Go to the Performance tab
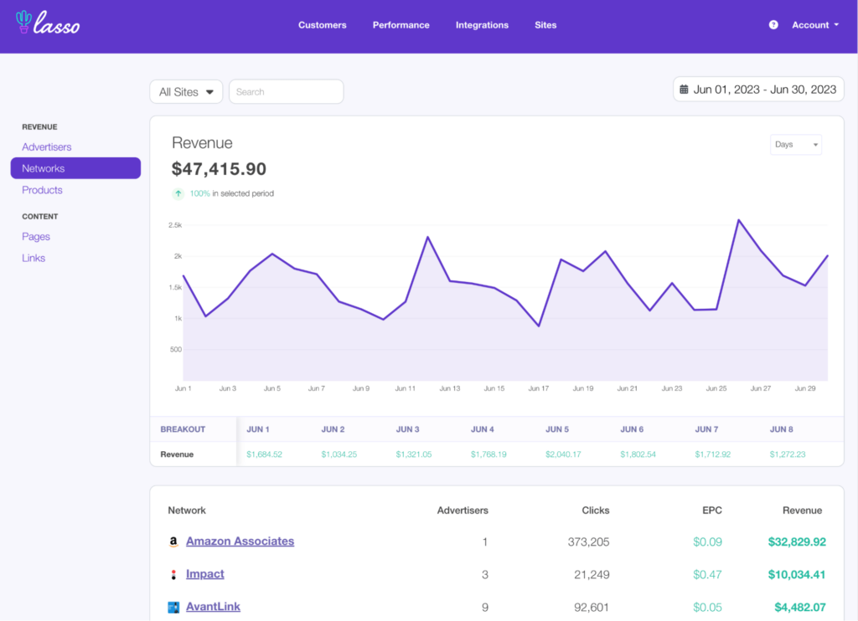 401,25
